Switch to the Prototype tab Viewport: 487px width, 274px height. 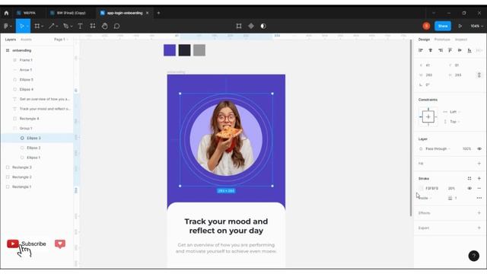tap(442, 40)
